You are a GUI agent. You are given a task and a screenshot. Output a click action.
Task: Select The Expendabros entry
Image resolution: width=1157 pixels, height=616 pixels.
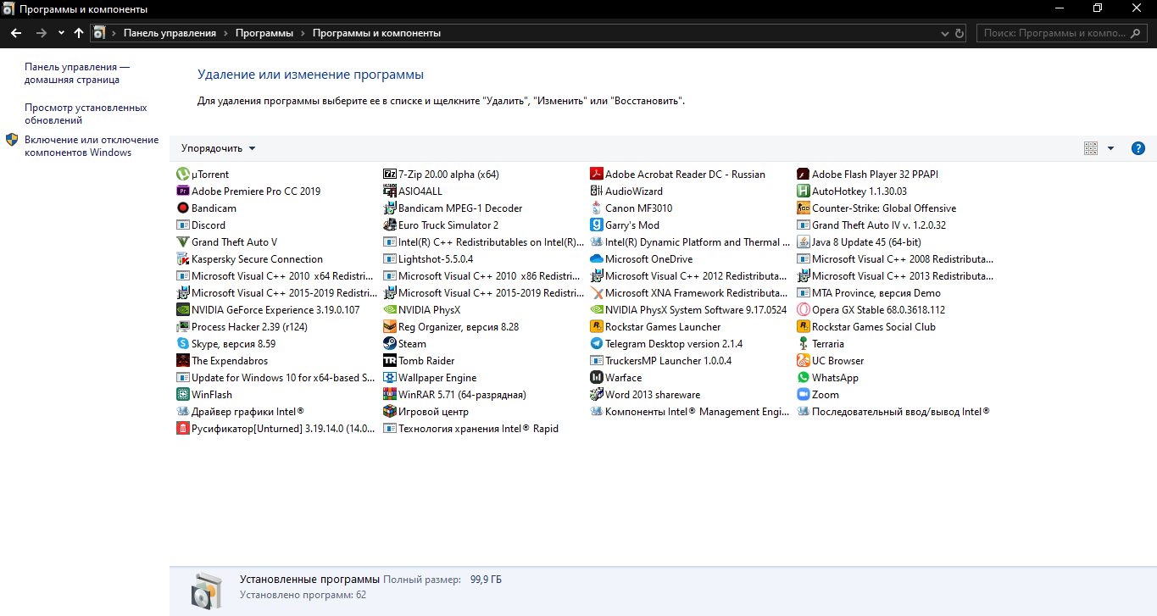221,361
